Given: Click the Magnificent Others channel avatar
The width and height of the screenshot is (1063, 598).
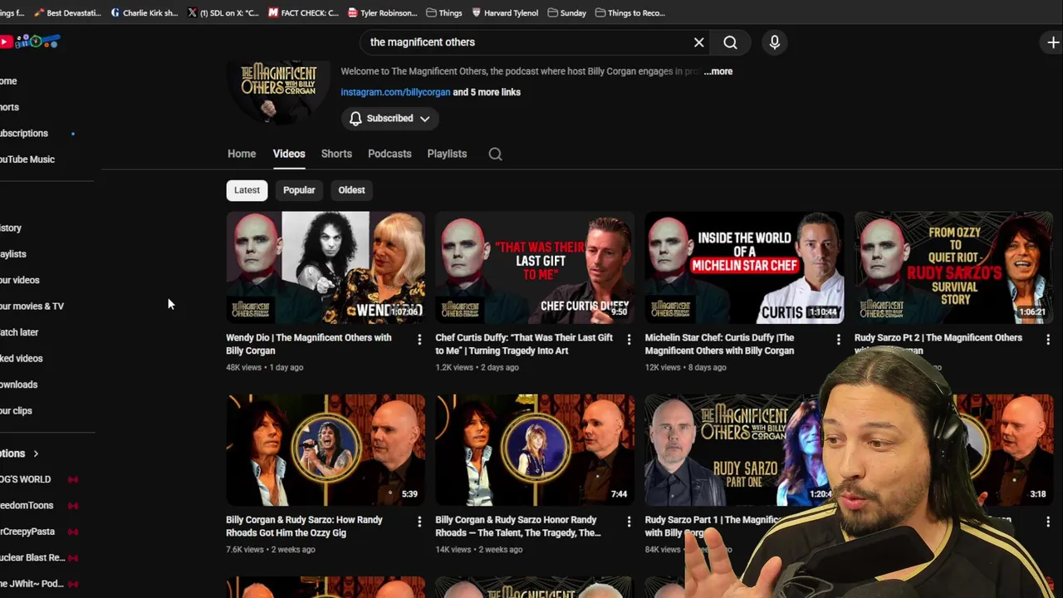Looking at the screenshot, I should [x=279, y=91].
